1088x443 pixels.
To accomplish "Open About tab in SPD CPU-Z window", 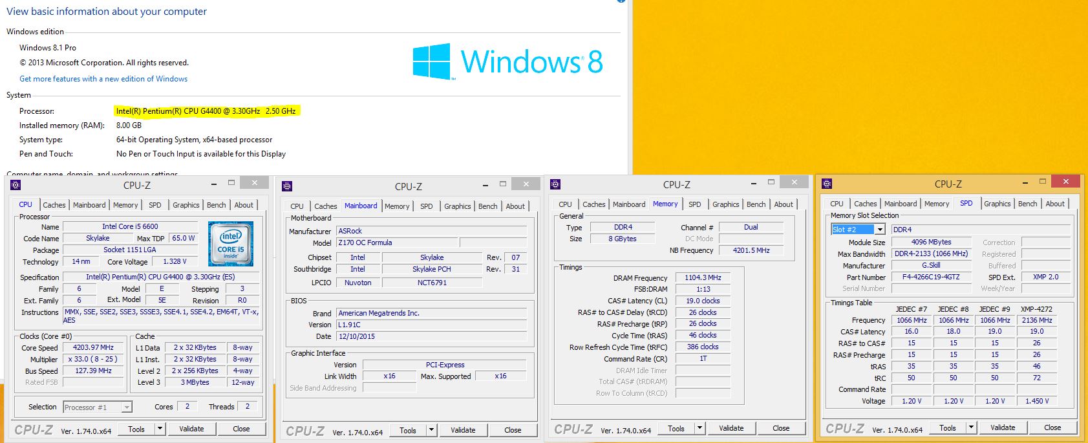I will point(1055,204).
